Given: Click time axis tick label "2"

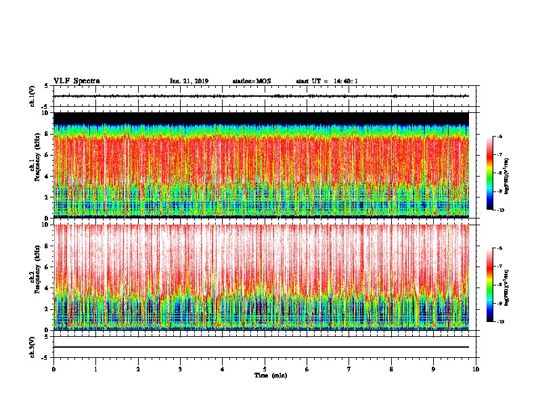Looking at the screenshot, I should pyautogui.click(x=138, y=369).
